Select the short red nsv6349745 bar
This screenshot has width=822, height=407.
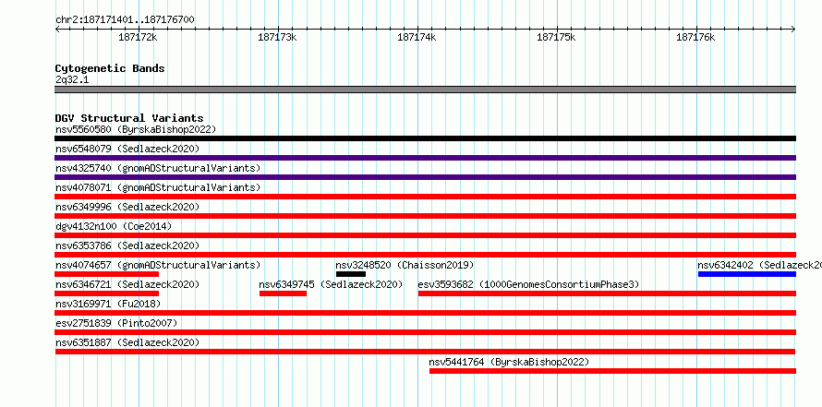(284, 293)
